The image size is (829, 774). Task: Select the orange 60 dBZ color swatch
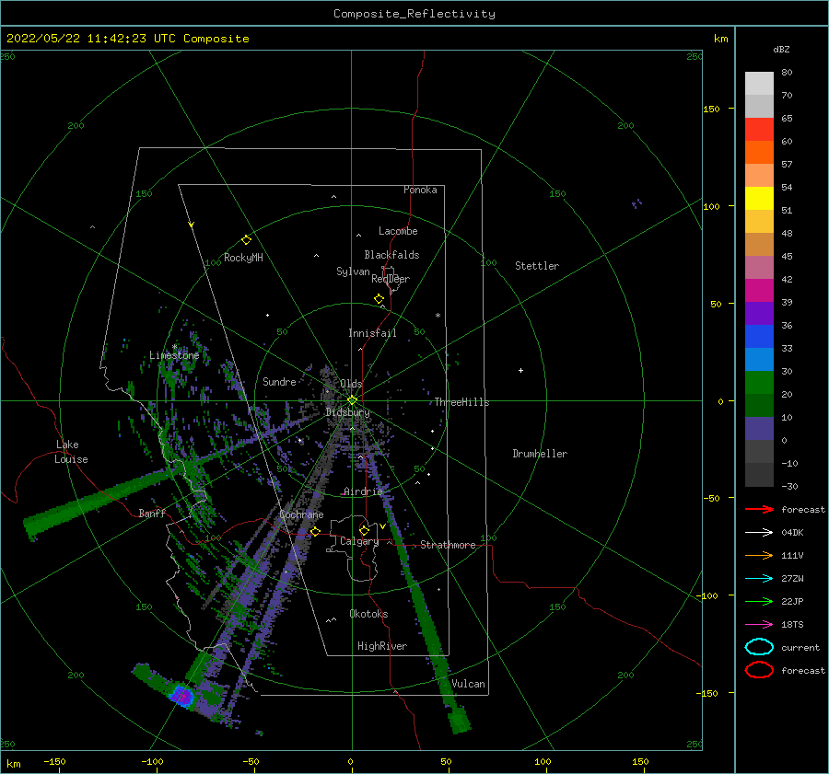[759, 152]
